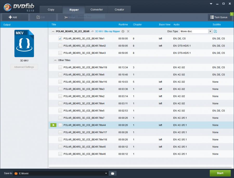Remove the POLAR_BEARS source with the X icon

pos(128,31)
